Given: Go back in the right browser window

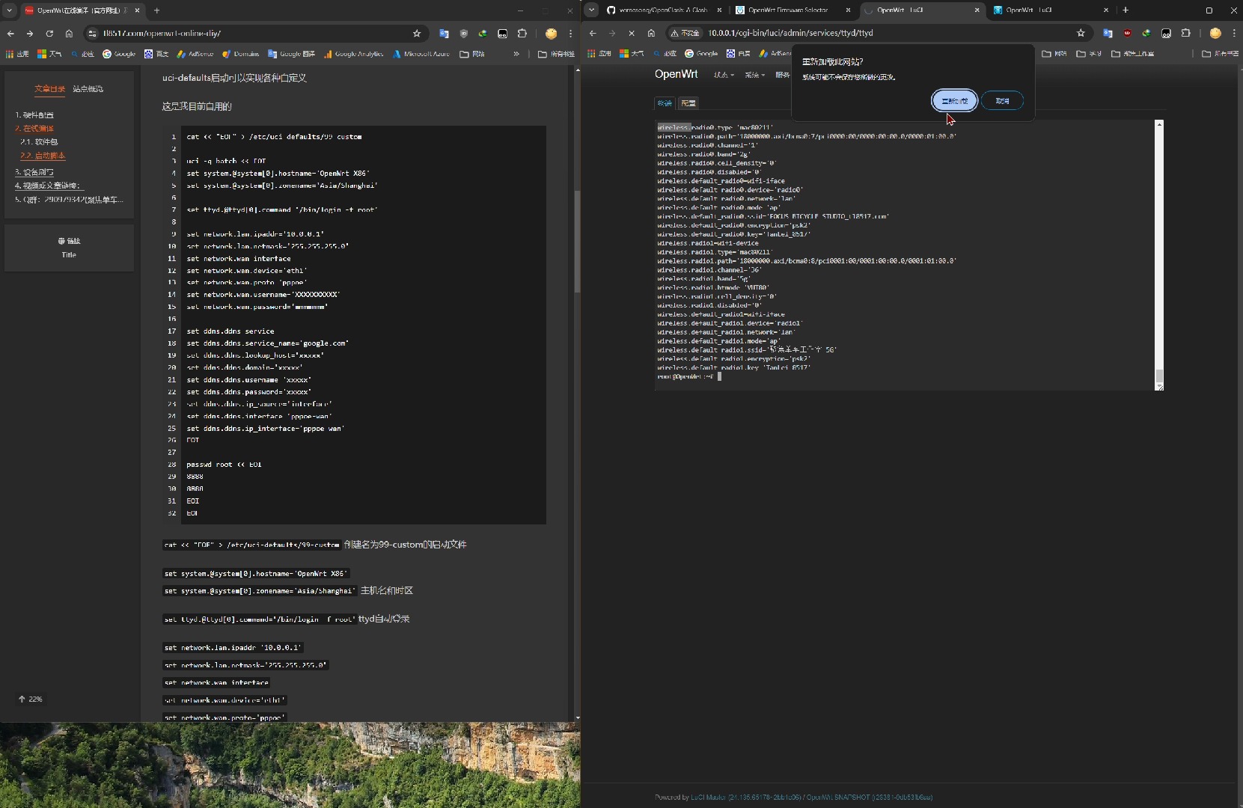Looking at the screenshot, I should (593, 33).
